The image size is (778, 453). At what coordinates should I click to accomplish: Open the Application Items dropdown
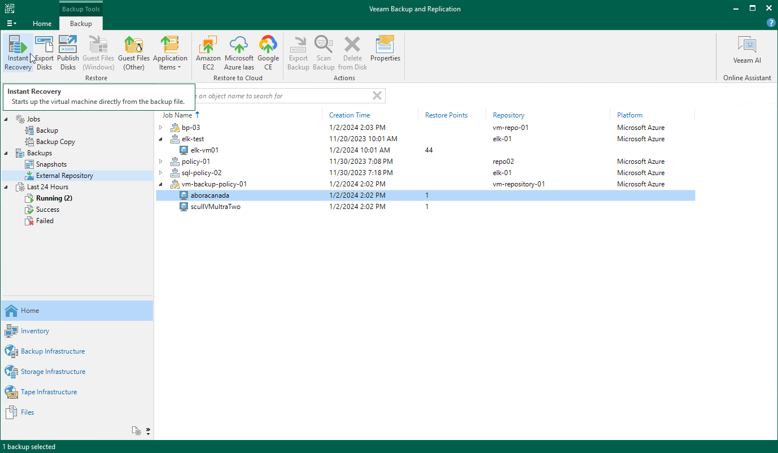(x=170, y=53)
